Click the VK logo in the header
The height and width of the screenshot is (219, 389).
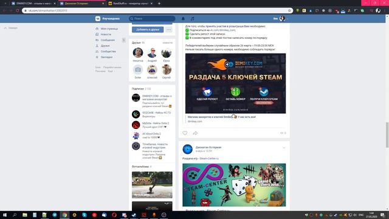coord(98,19)
